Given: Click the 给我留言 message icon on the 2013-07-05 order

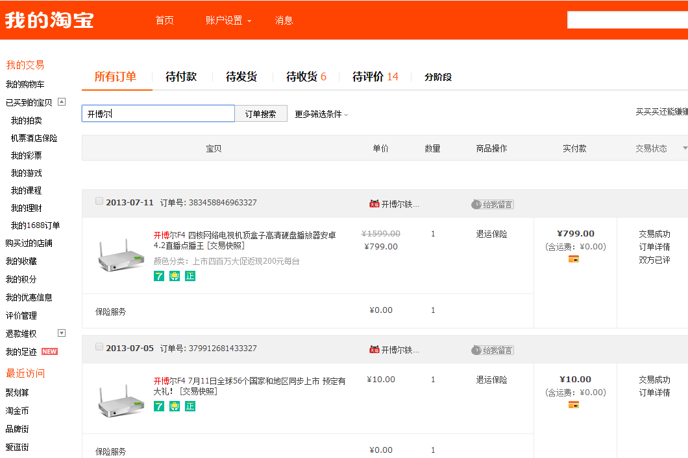Looking at the screenshot, I should click(x=493, y=350).
